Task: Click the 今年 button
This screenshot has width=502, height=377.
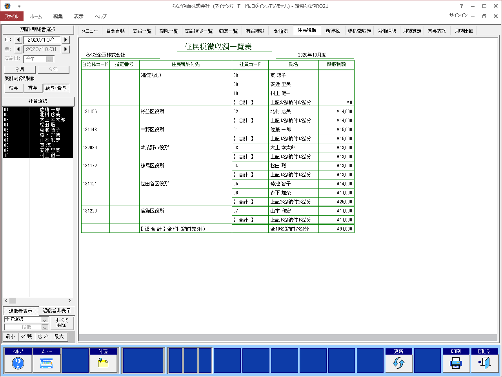Action: click(x=53, y=70)
